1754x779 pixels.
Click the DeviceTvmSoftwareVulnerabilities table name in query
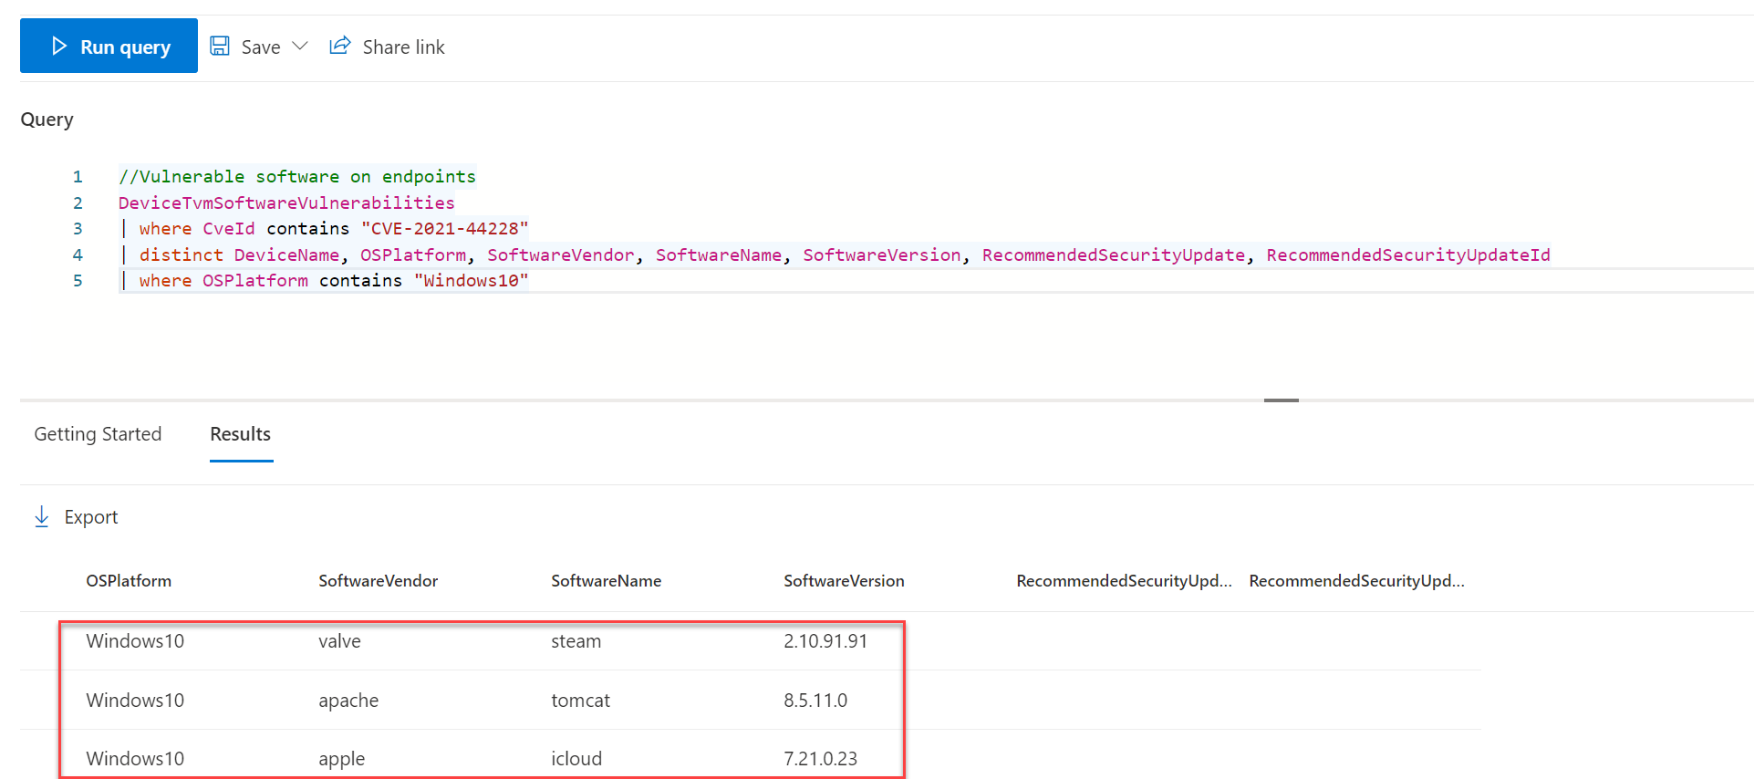coord(286,203)
